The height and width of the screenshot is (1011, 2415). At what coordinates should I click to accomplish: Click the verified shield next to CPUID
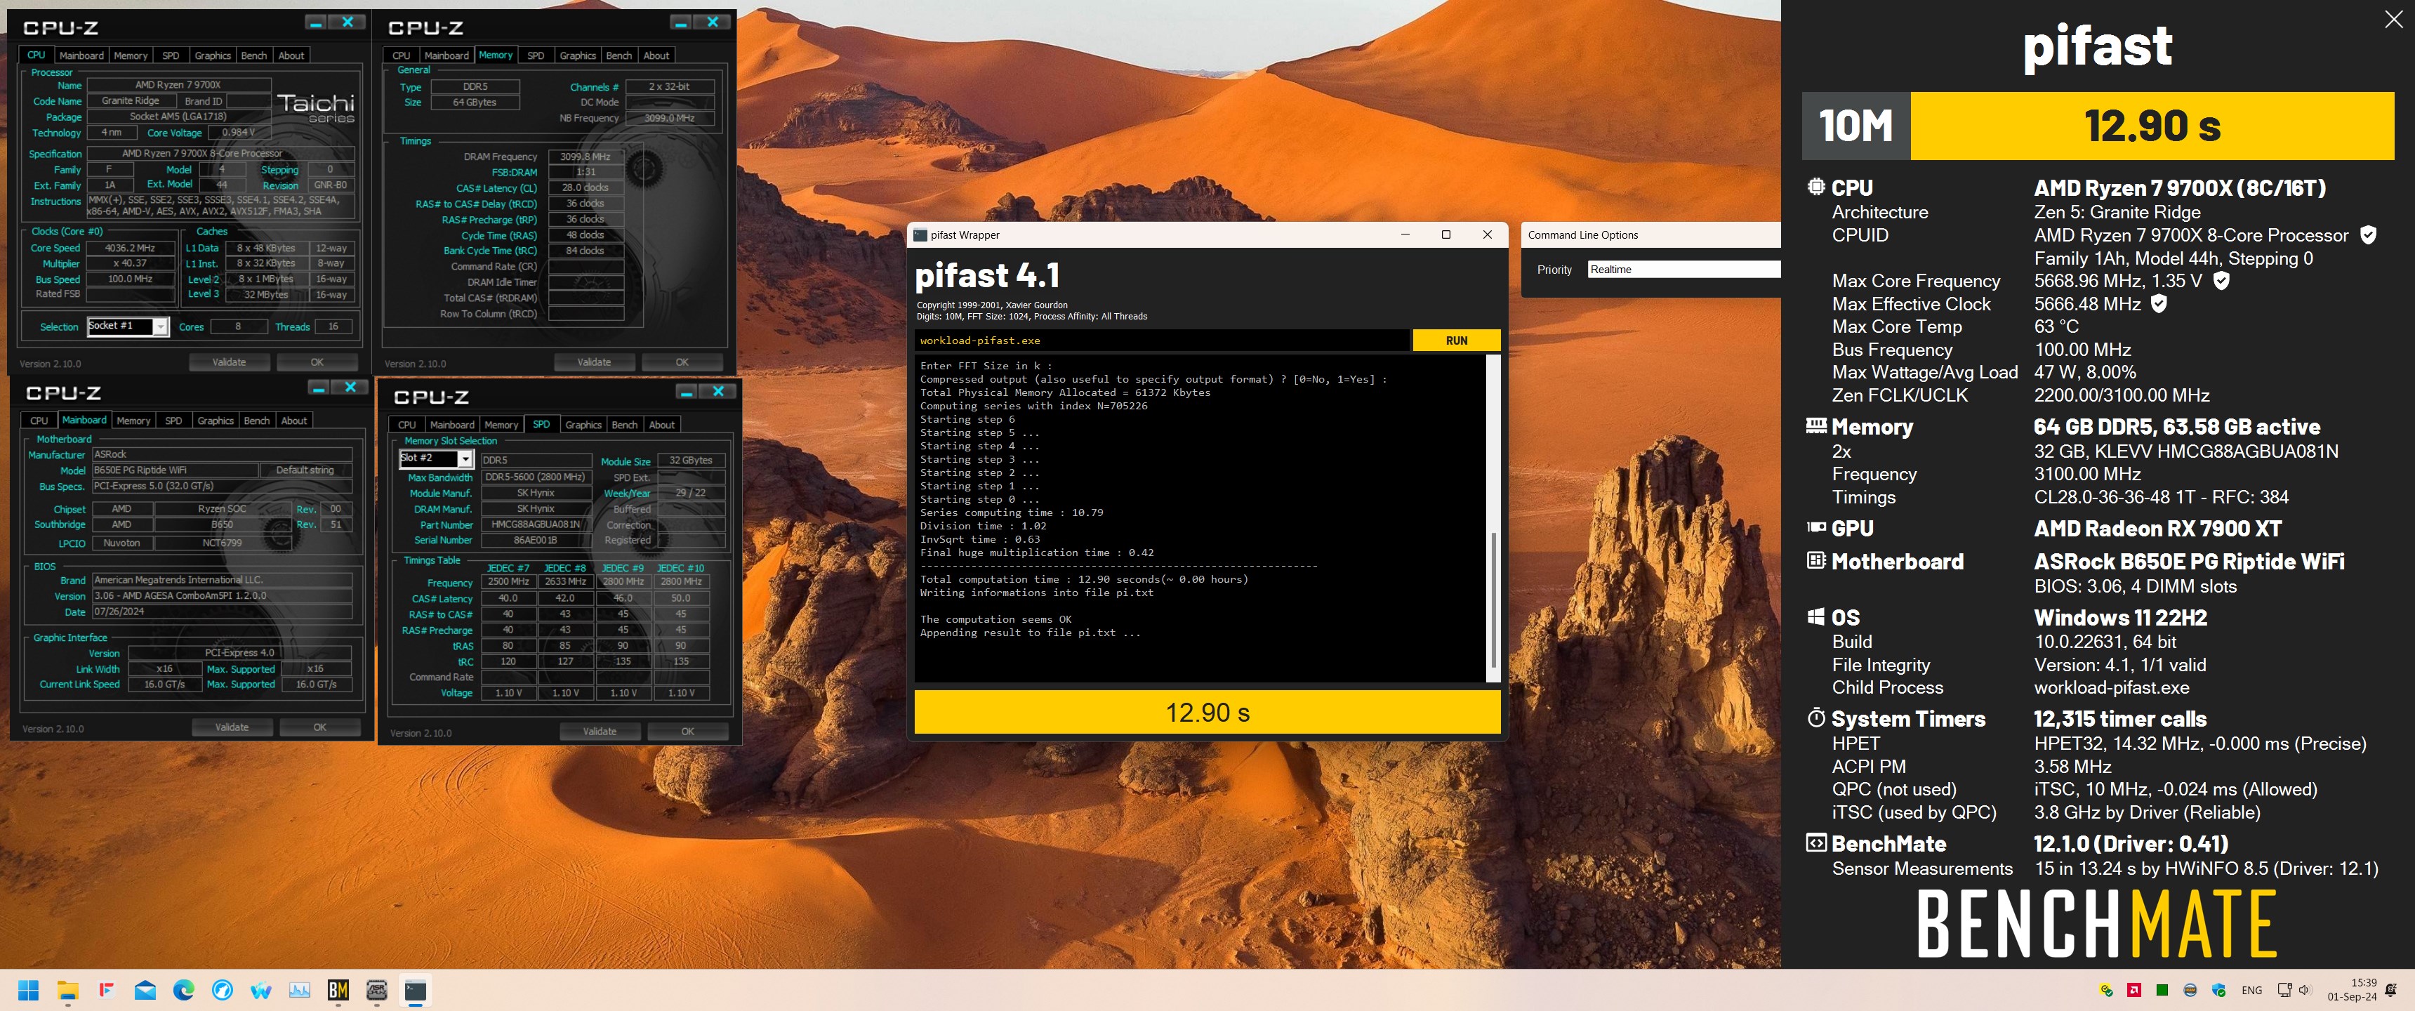click(x=2369, y=235)
